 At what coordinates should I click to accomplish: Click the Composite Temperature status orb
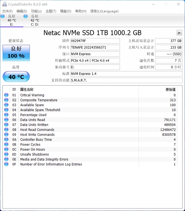6,100
